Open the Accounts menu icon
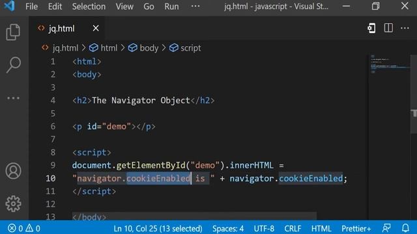This screenshot has height=234, width=417. pyautogui.click(x=13, y=171)
